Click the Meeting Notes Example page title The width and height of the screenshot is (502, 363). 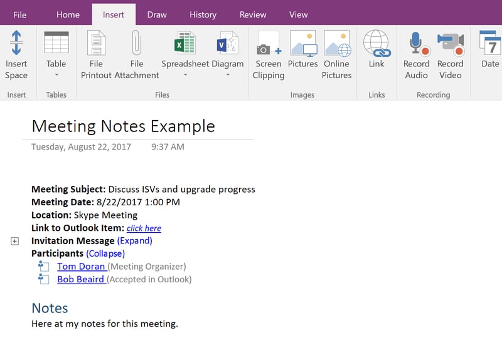(x=123, y=126)
